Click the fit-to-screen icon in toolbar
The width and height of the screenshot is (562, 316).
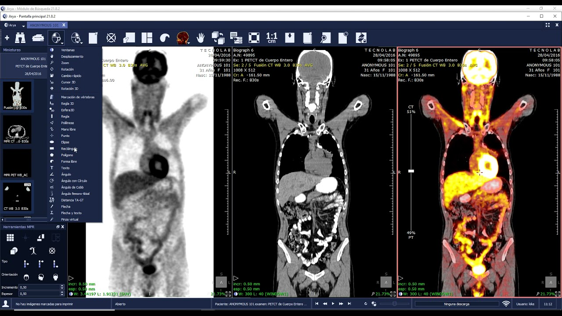click(254, 38)
